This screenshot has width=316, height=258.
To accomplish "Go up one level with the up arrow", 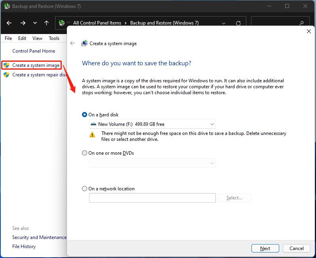I will point(47,23).
